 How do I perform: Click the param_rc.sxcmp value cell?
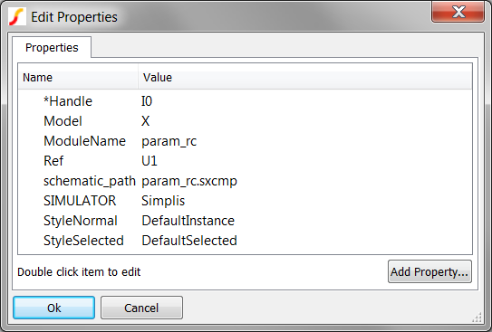(x=189, y=181)
